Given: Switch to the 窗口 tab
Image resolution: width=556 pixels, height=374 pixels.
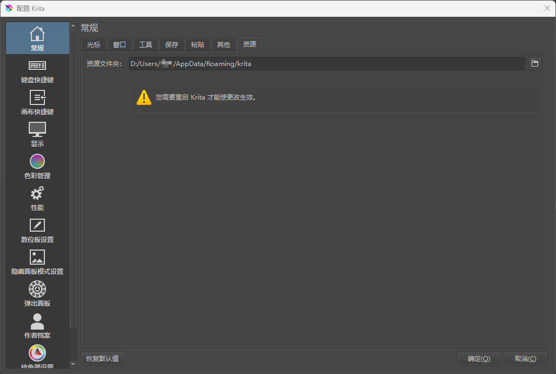Looking at the screenshot, I should [120, 45].
